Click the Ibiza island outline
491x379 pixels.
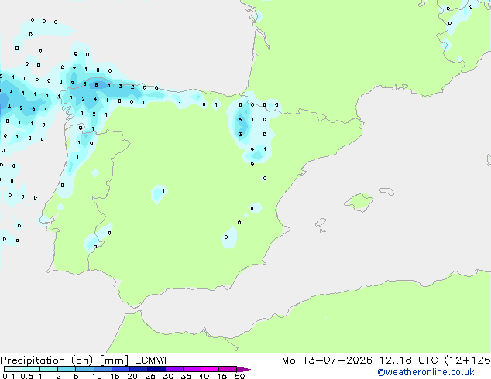click(321, 223)
